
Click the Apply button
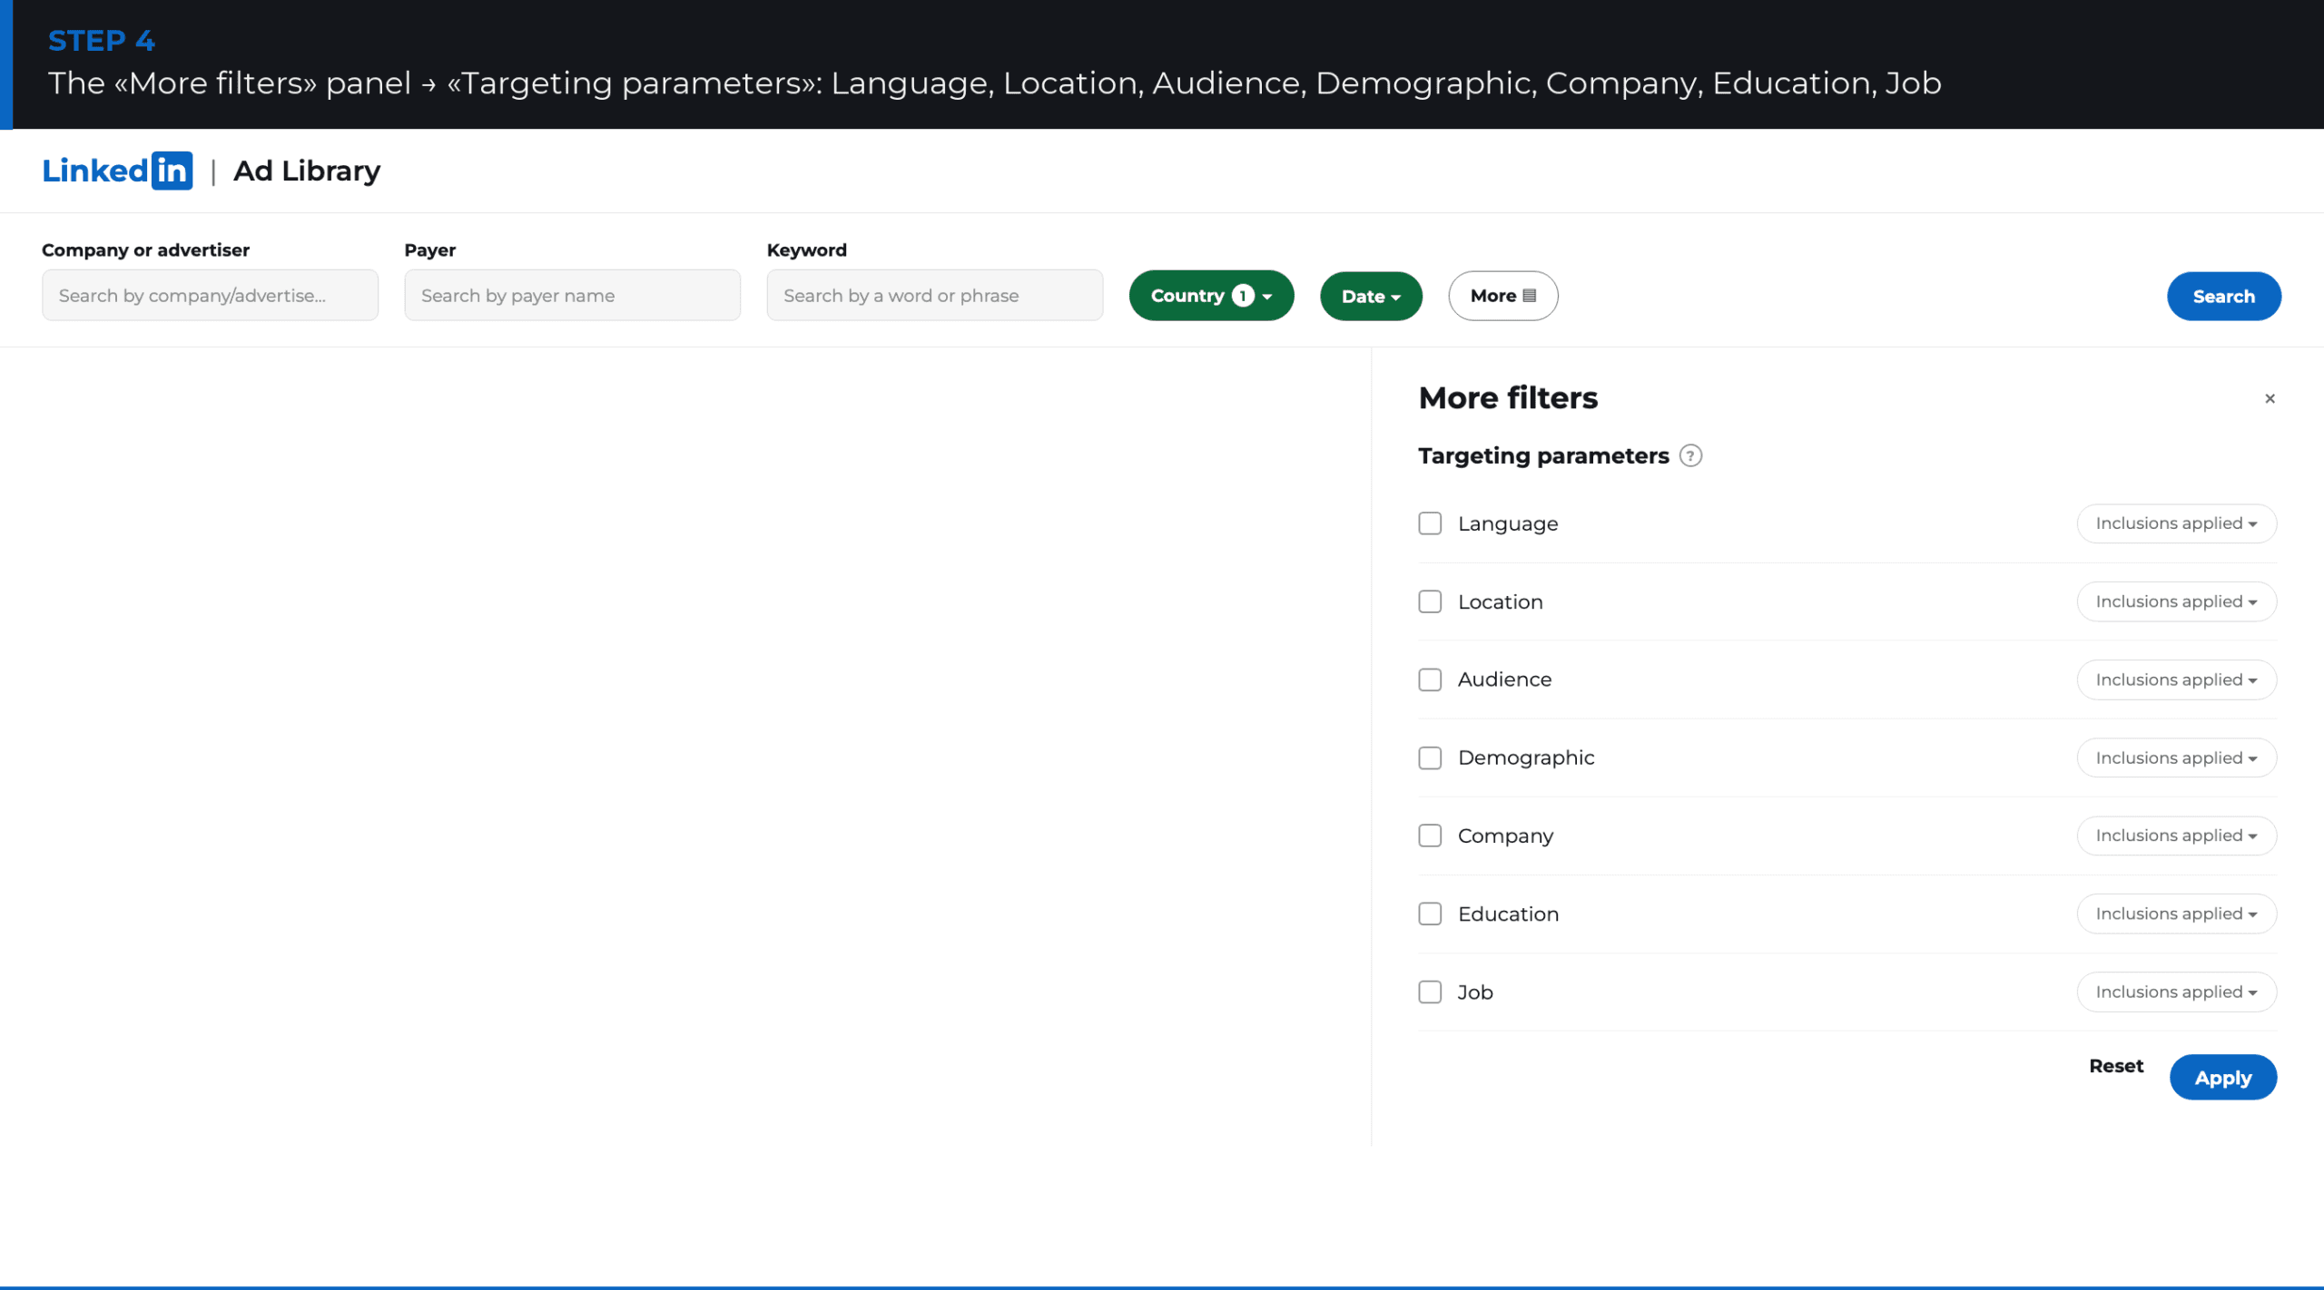coord(2222,1077)
